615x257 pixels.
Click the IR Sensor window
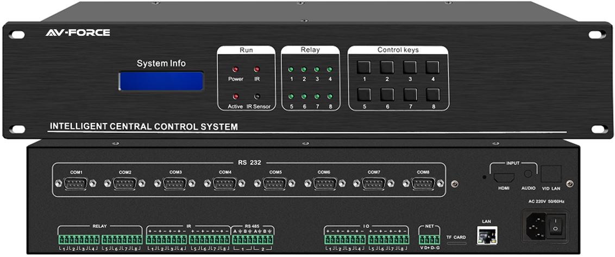pos(256,97)
